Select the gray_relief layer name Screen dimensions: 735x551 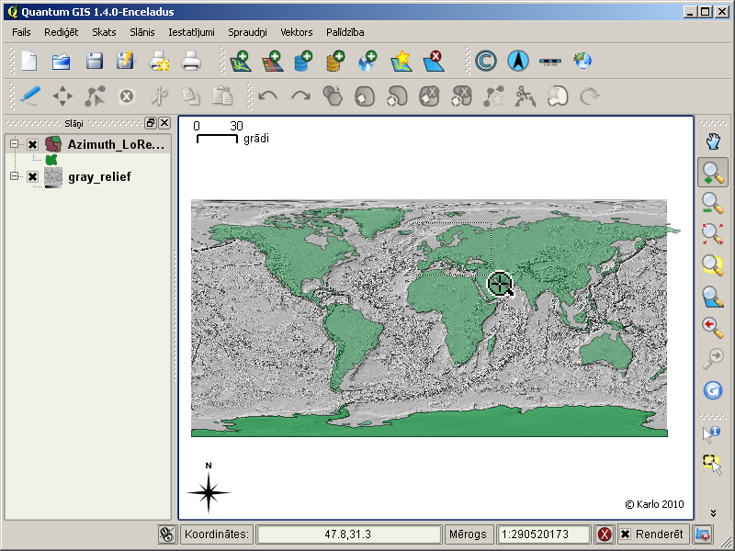pos(99,176)
